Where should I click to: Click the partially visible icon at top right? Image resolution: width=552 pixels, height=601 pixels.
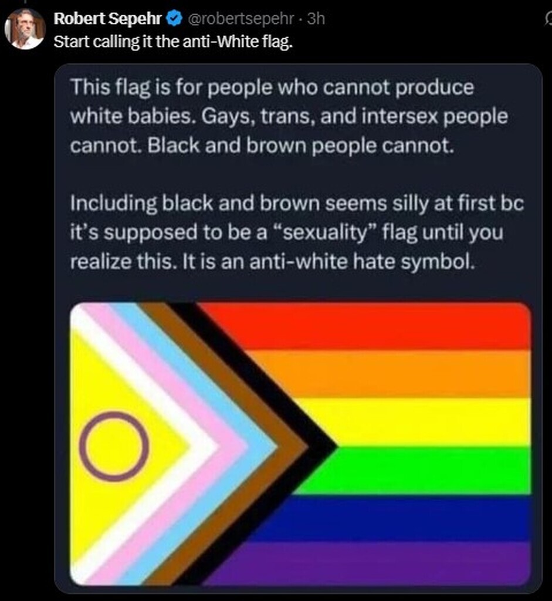pyautogui.click(x=548, y=19)
